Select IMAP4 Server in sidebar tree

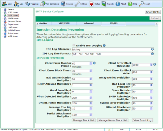(13, 19)
